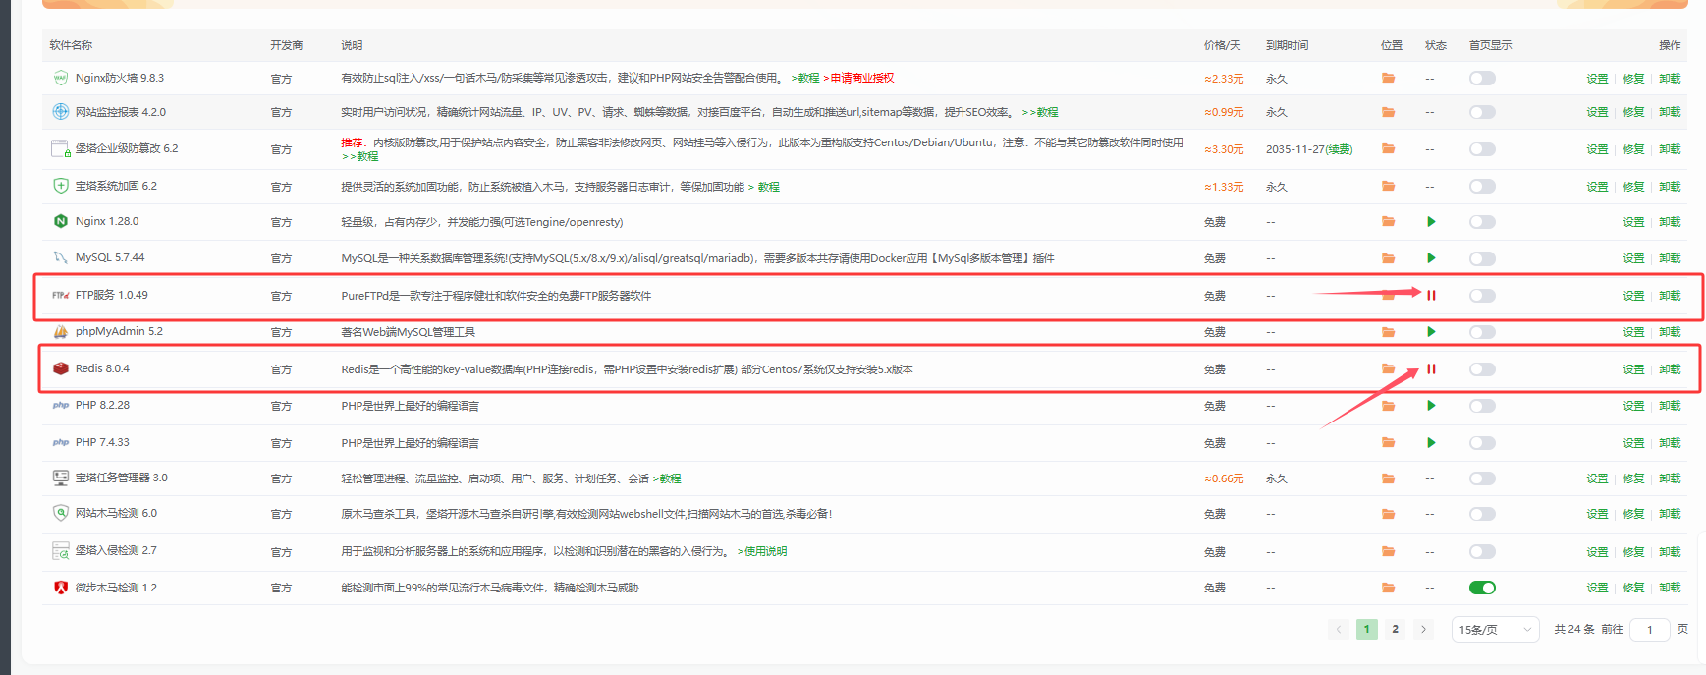The height and width of the screenshot is (675, 1706).
Task: Click 续费 link for 堡塔企业级防篡改
Action: coord(1340,149)
